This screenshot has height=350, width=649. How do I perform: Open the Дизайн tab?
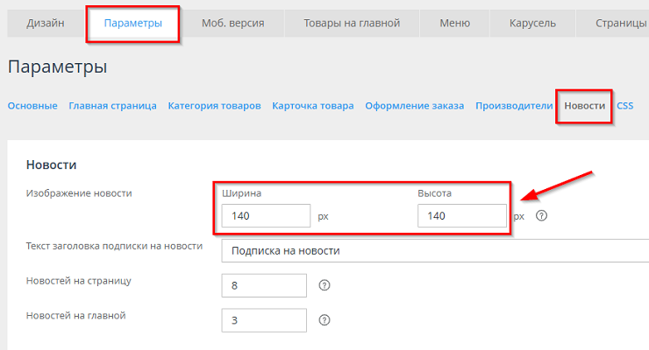(45, 24)
